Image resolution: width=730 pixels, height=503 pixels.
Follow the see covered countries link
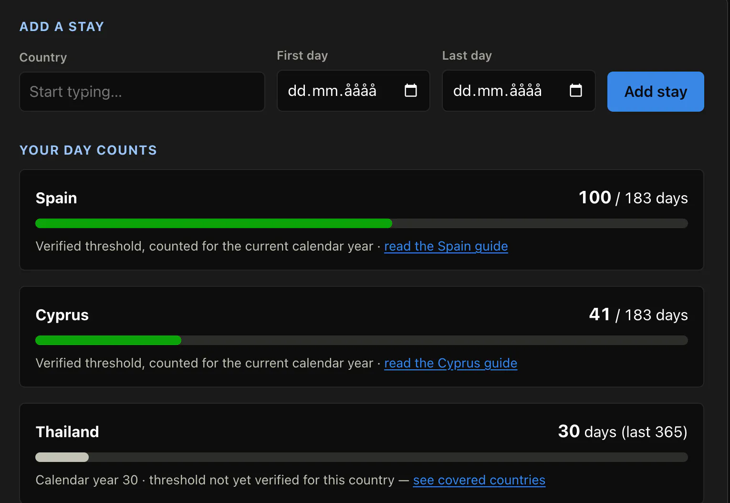coord(479,480)
